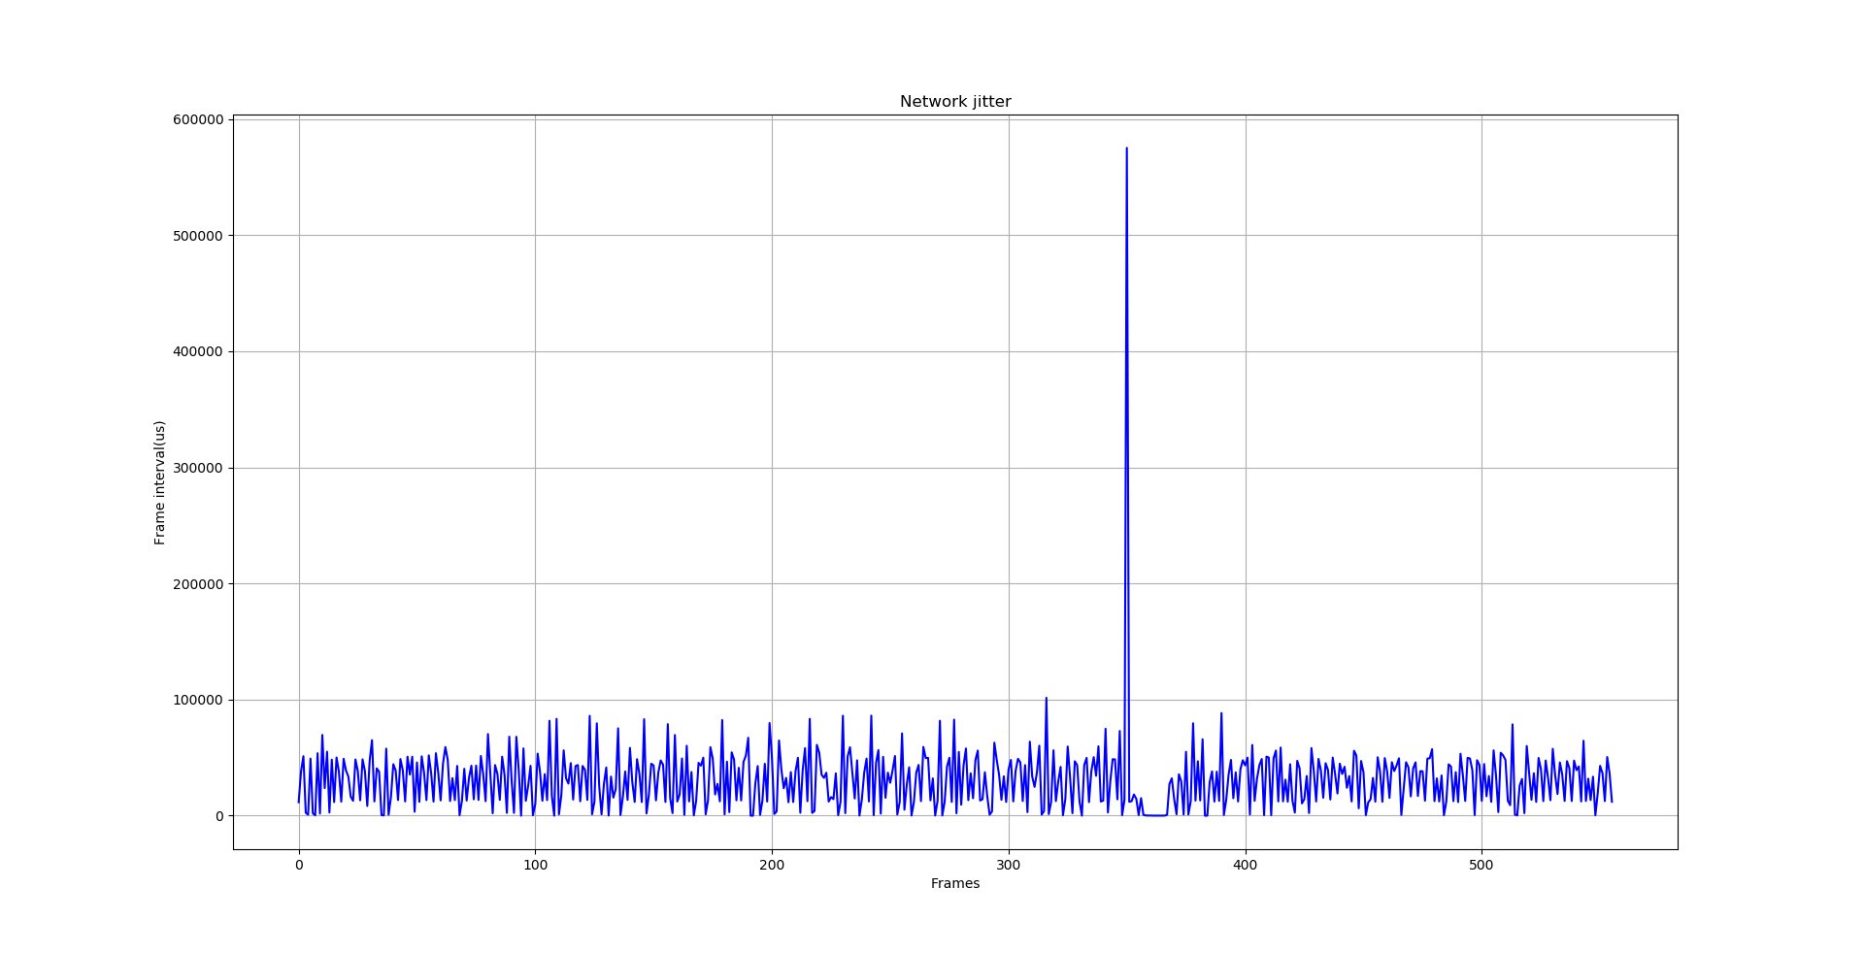Click the "Frame interval(us)" y-axis label

(x=160, y=482)
